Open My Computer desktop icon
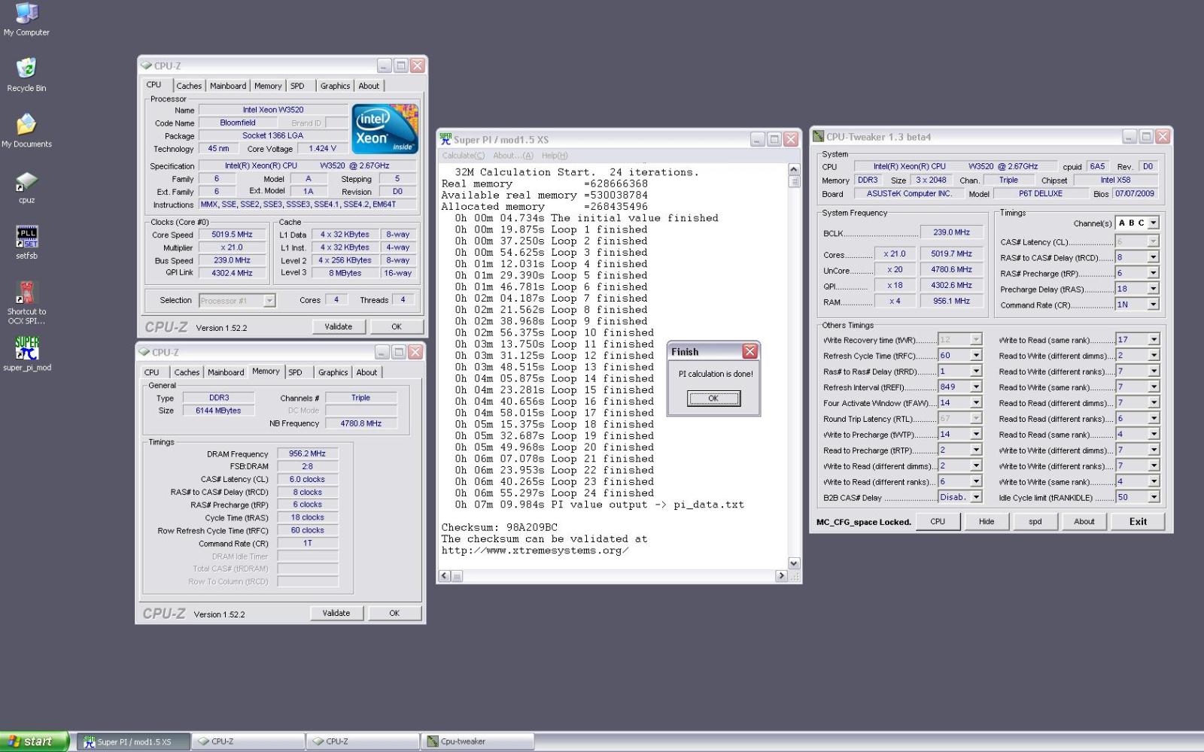 (x=26, y=20)
